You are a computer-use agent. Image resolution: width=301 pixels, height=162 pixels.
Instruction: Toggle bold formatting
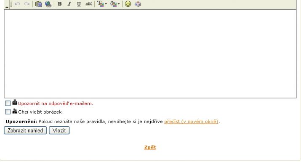(60, 4)
